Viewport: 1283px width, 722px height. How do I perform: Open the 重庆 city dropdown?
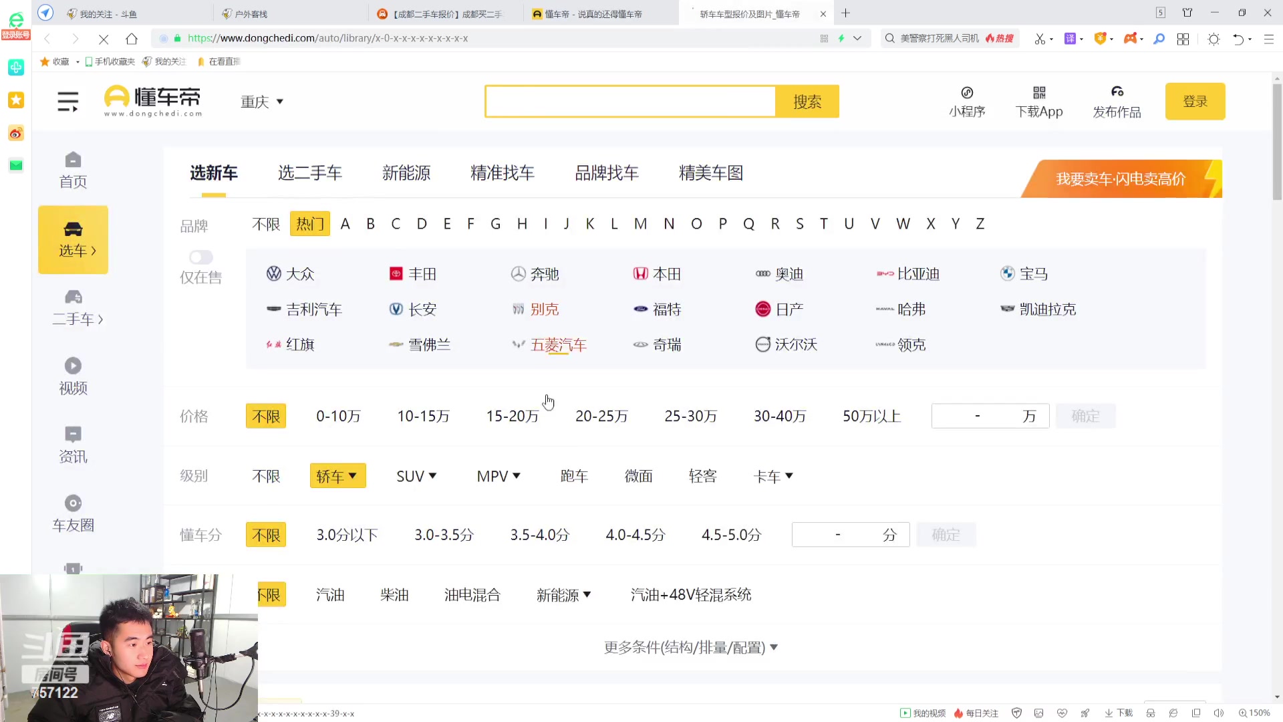click(262, 102)
